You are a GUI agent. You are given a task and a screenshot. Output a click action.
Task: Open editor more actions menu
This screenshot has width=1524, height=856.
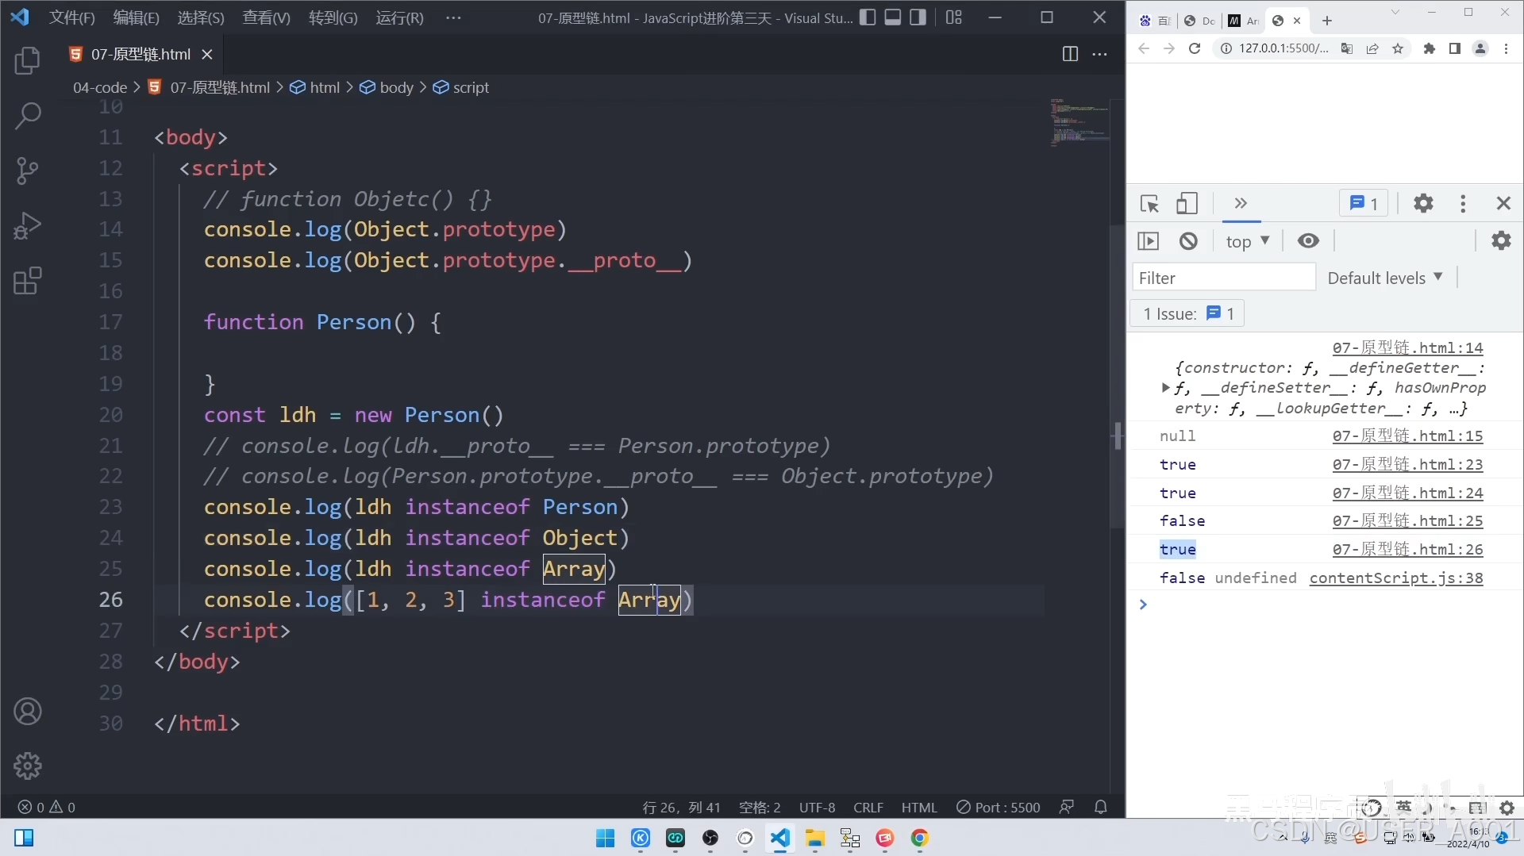point(1099,54)
